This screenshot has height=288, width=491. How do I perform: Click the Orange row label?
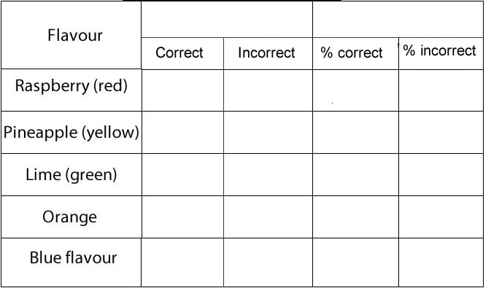71,217
